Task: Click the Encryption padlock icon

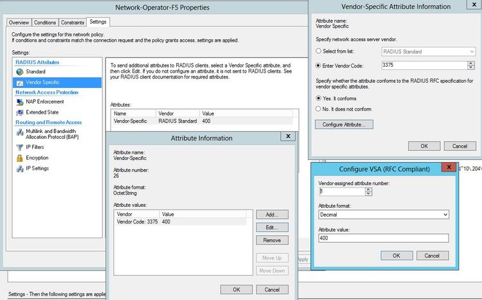Action: (x=20, y=158)
